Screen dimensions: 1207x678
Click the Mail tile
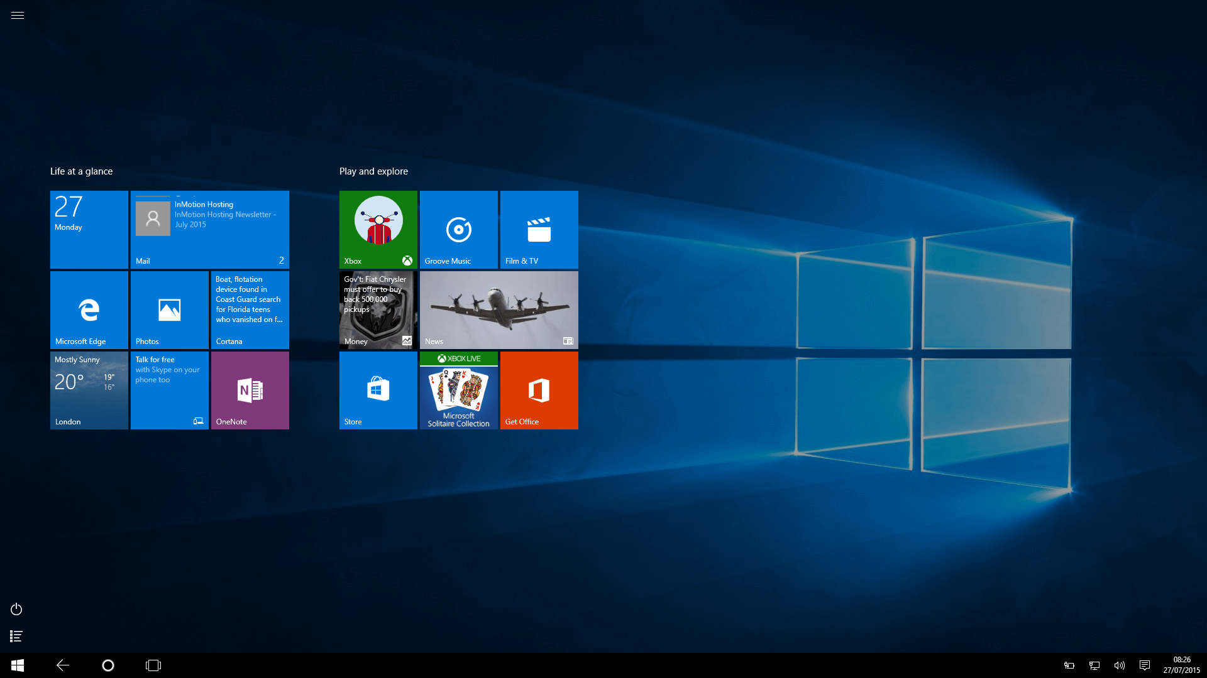tap(209, 229)
